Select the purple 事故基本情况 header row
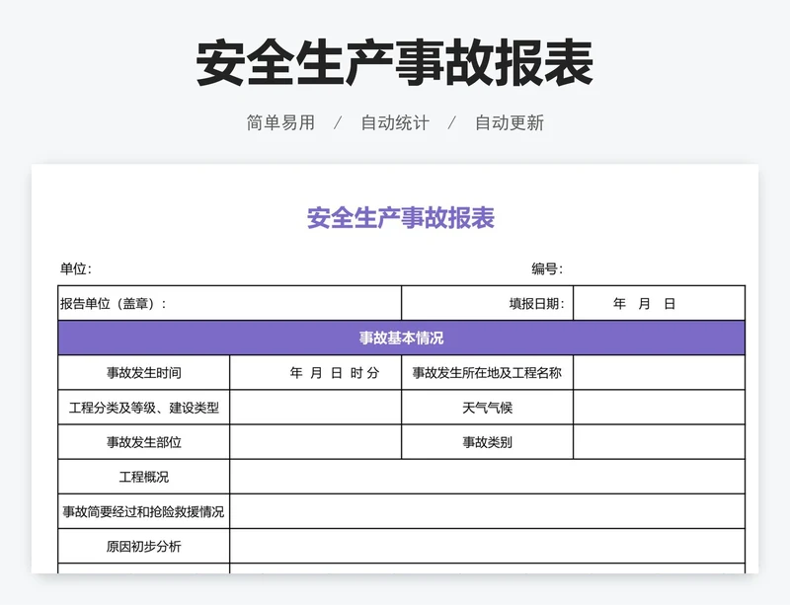 tap(402, 338)
